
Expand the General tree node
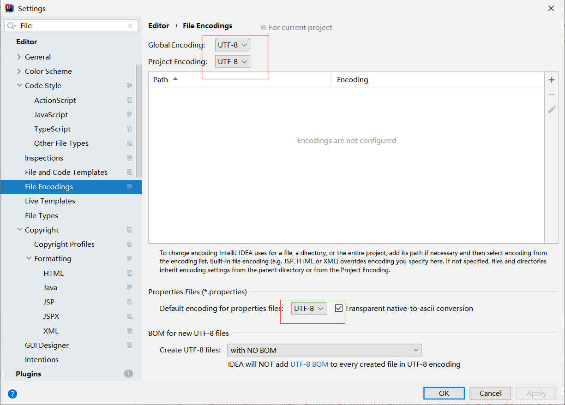19,57
